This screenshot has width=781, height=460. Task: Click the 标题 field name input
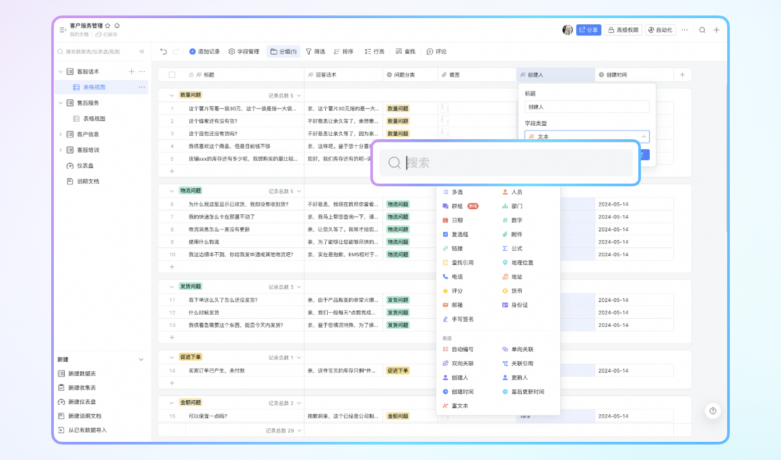pos(586,107)
